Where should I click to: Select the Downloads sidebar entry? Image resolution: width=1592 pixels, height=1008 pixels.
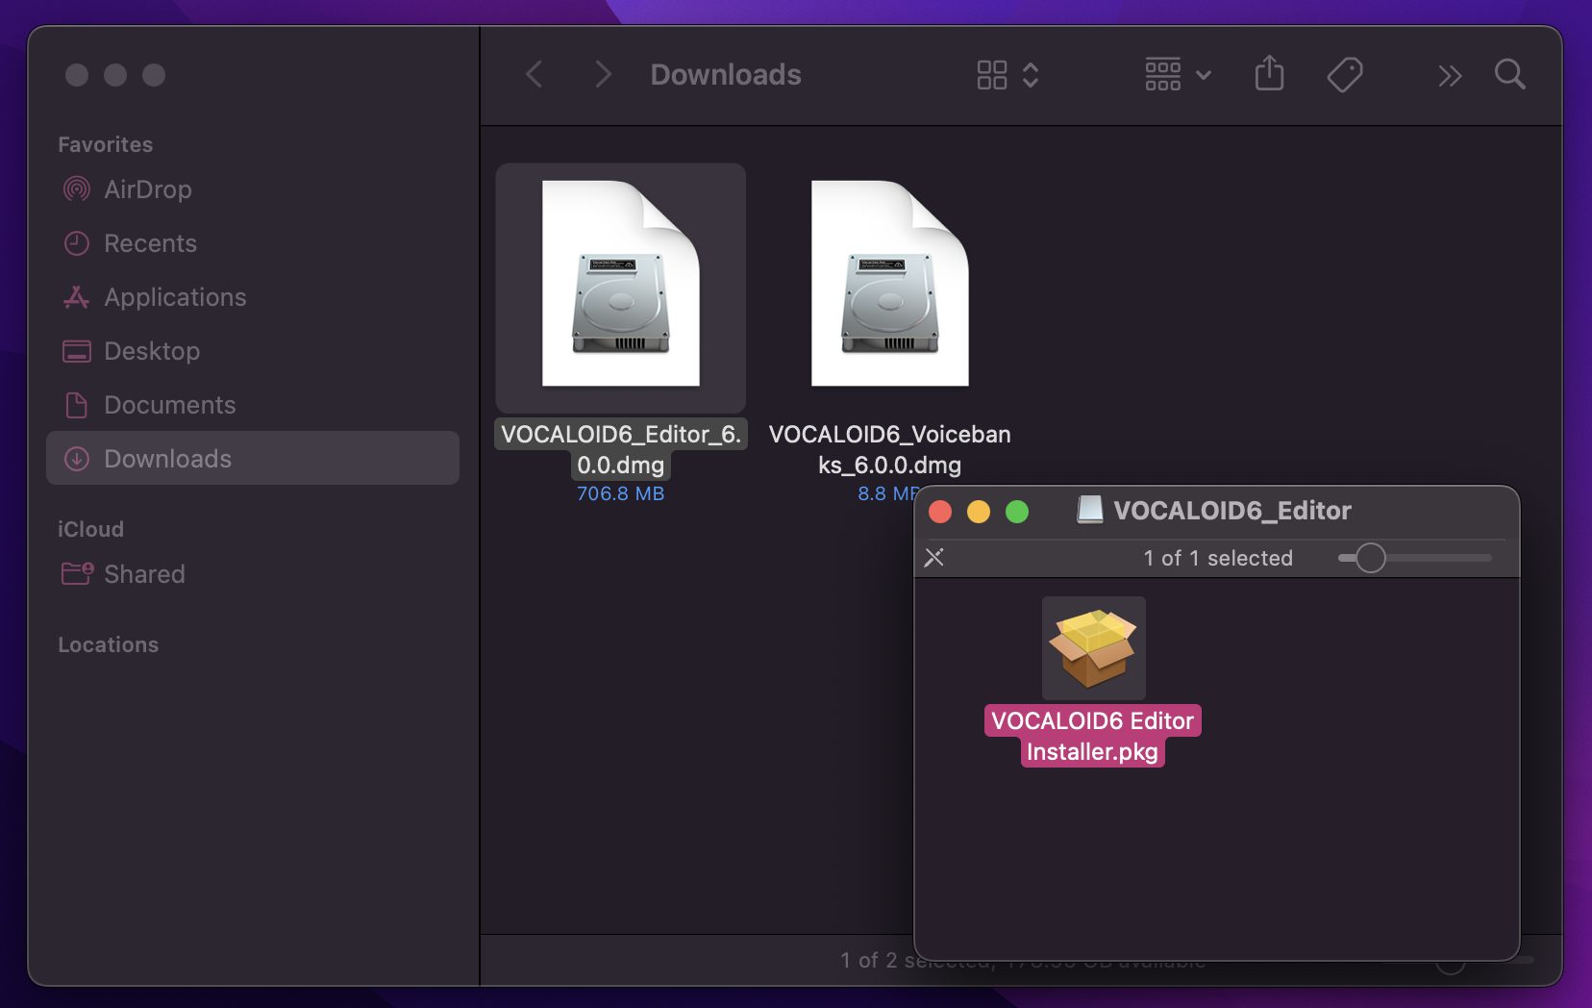click(166, 459)
